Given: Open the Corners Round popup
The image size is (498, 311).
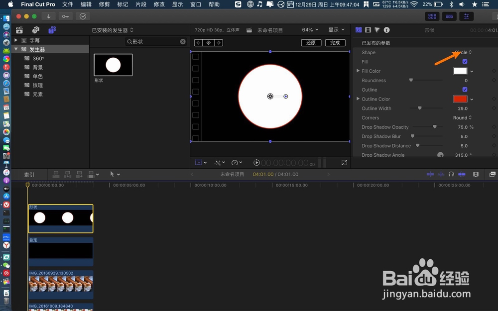Looking at the screenshot, I should click(463, 118).
